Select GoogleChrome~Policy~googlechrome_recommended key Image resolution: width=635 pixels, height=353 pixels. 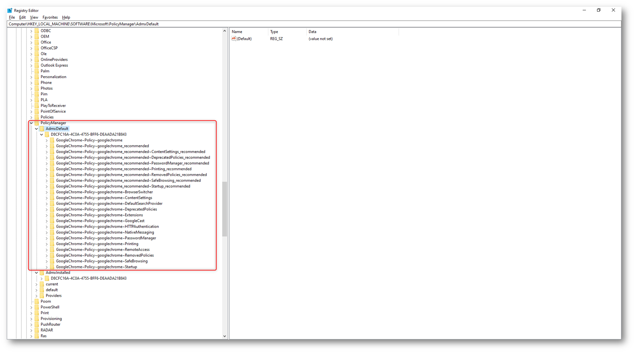(x=102, y=146)
